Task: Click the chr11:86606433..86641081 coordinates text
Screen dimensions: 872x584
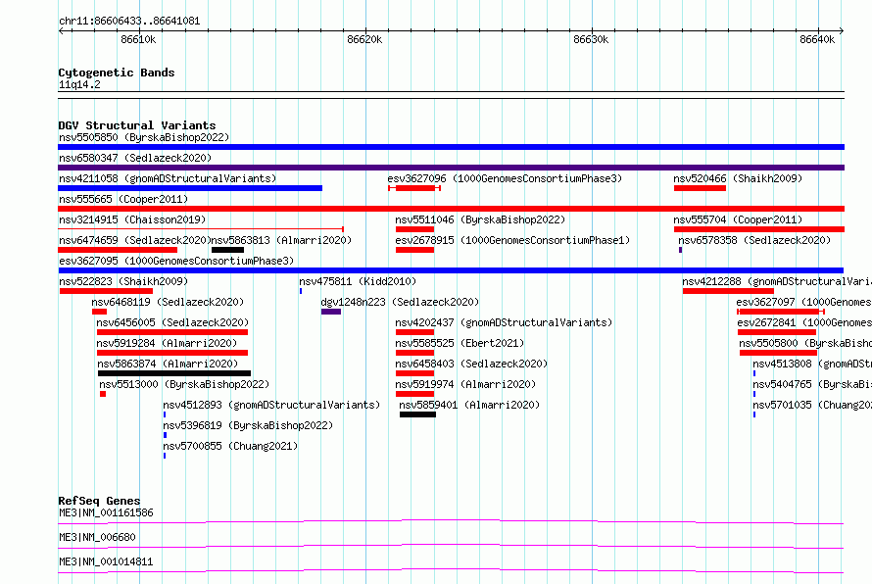Action: [x=129, y=22]
